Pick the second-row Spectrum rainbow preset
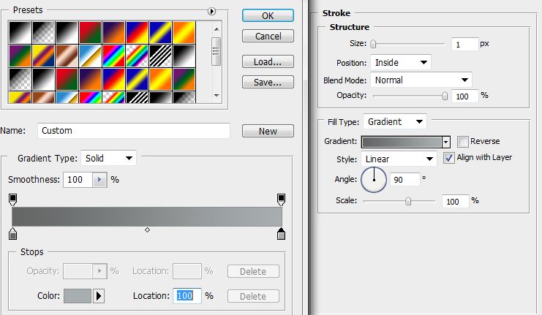Viewport: 542px width, 315px height. 113,56
